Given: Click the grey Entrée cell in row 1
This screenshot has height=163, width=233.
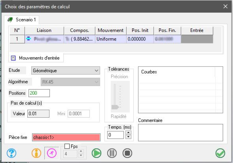Looking at the screenshot, I should tap(197, 39).
